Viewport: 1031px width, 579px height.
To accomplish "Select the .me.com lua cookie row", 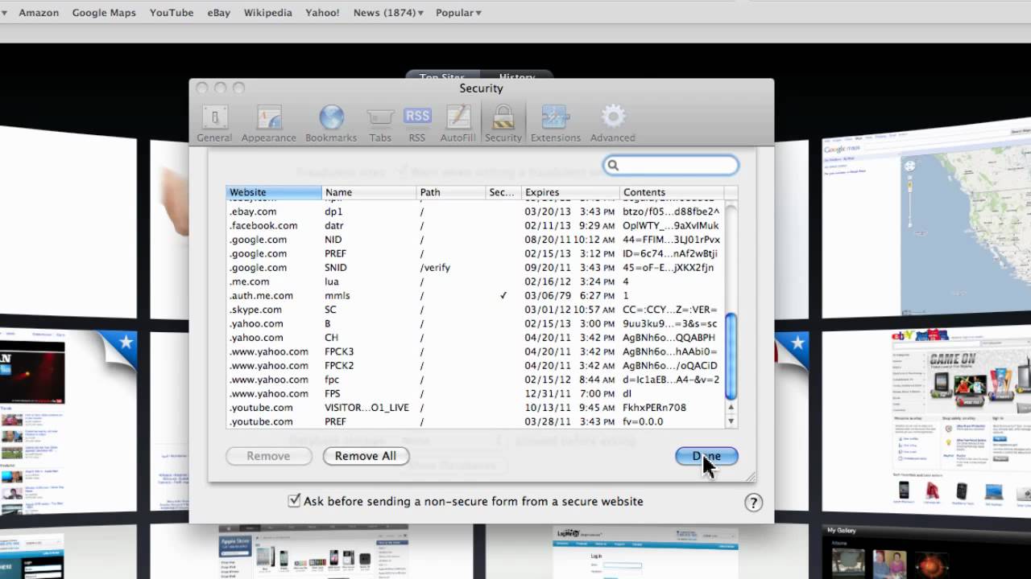I will click(x=475, y=281).
